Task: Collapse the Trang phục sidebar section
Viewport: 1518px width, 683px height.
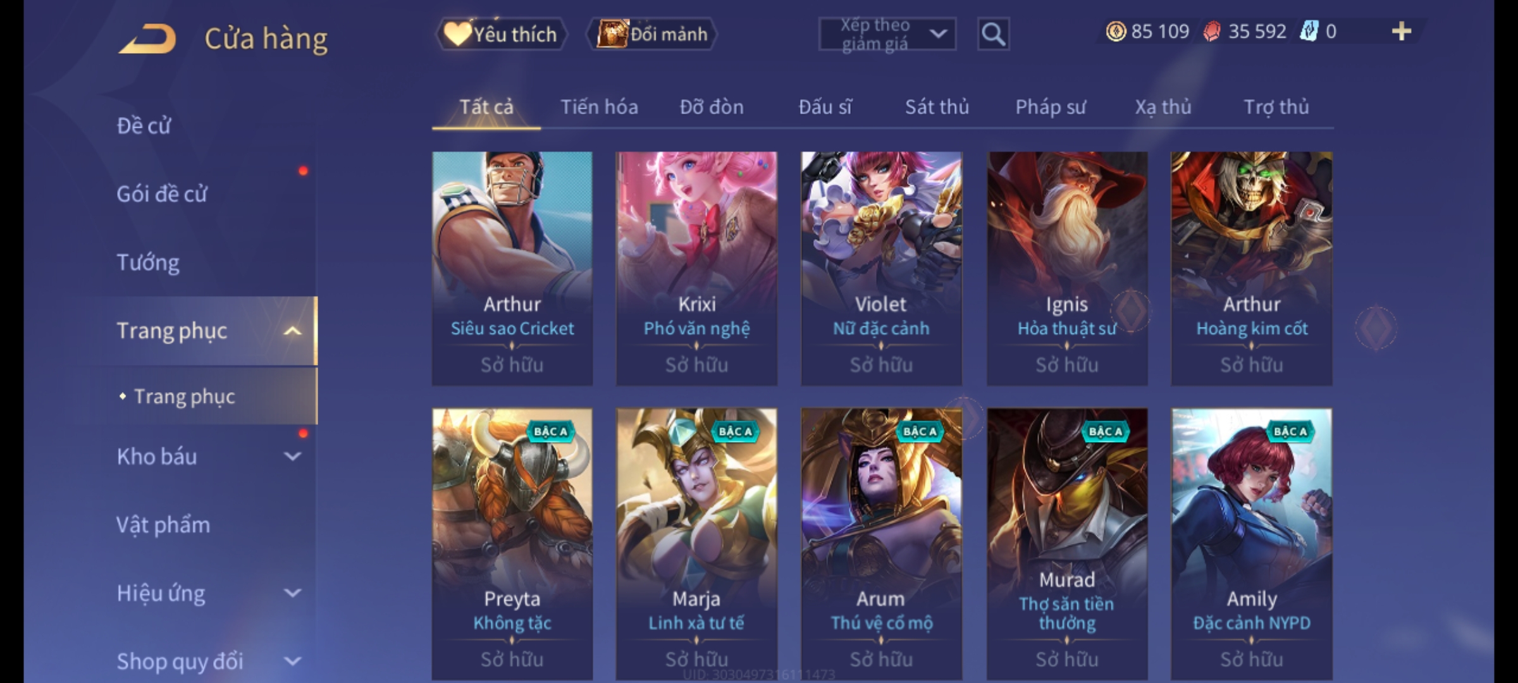Action: point(292,331)
